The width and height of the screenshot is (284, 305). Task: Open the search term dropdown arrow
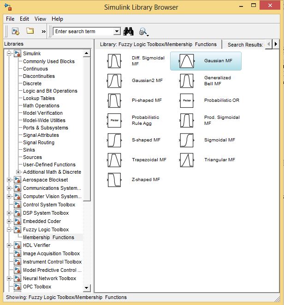[117, 31]
